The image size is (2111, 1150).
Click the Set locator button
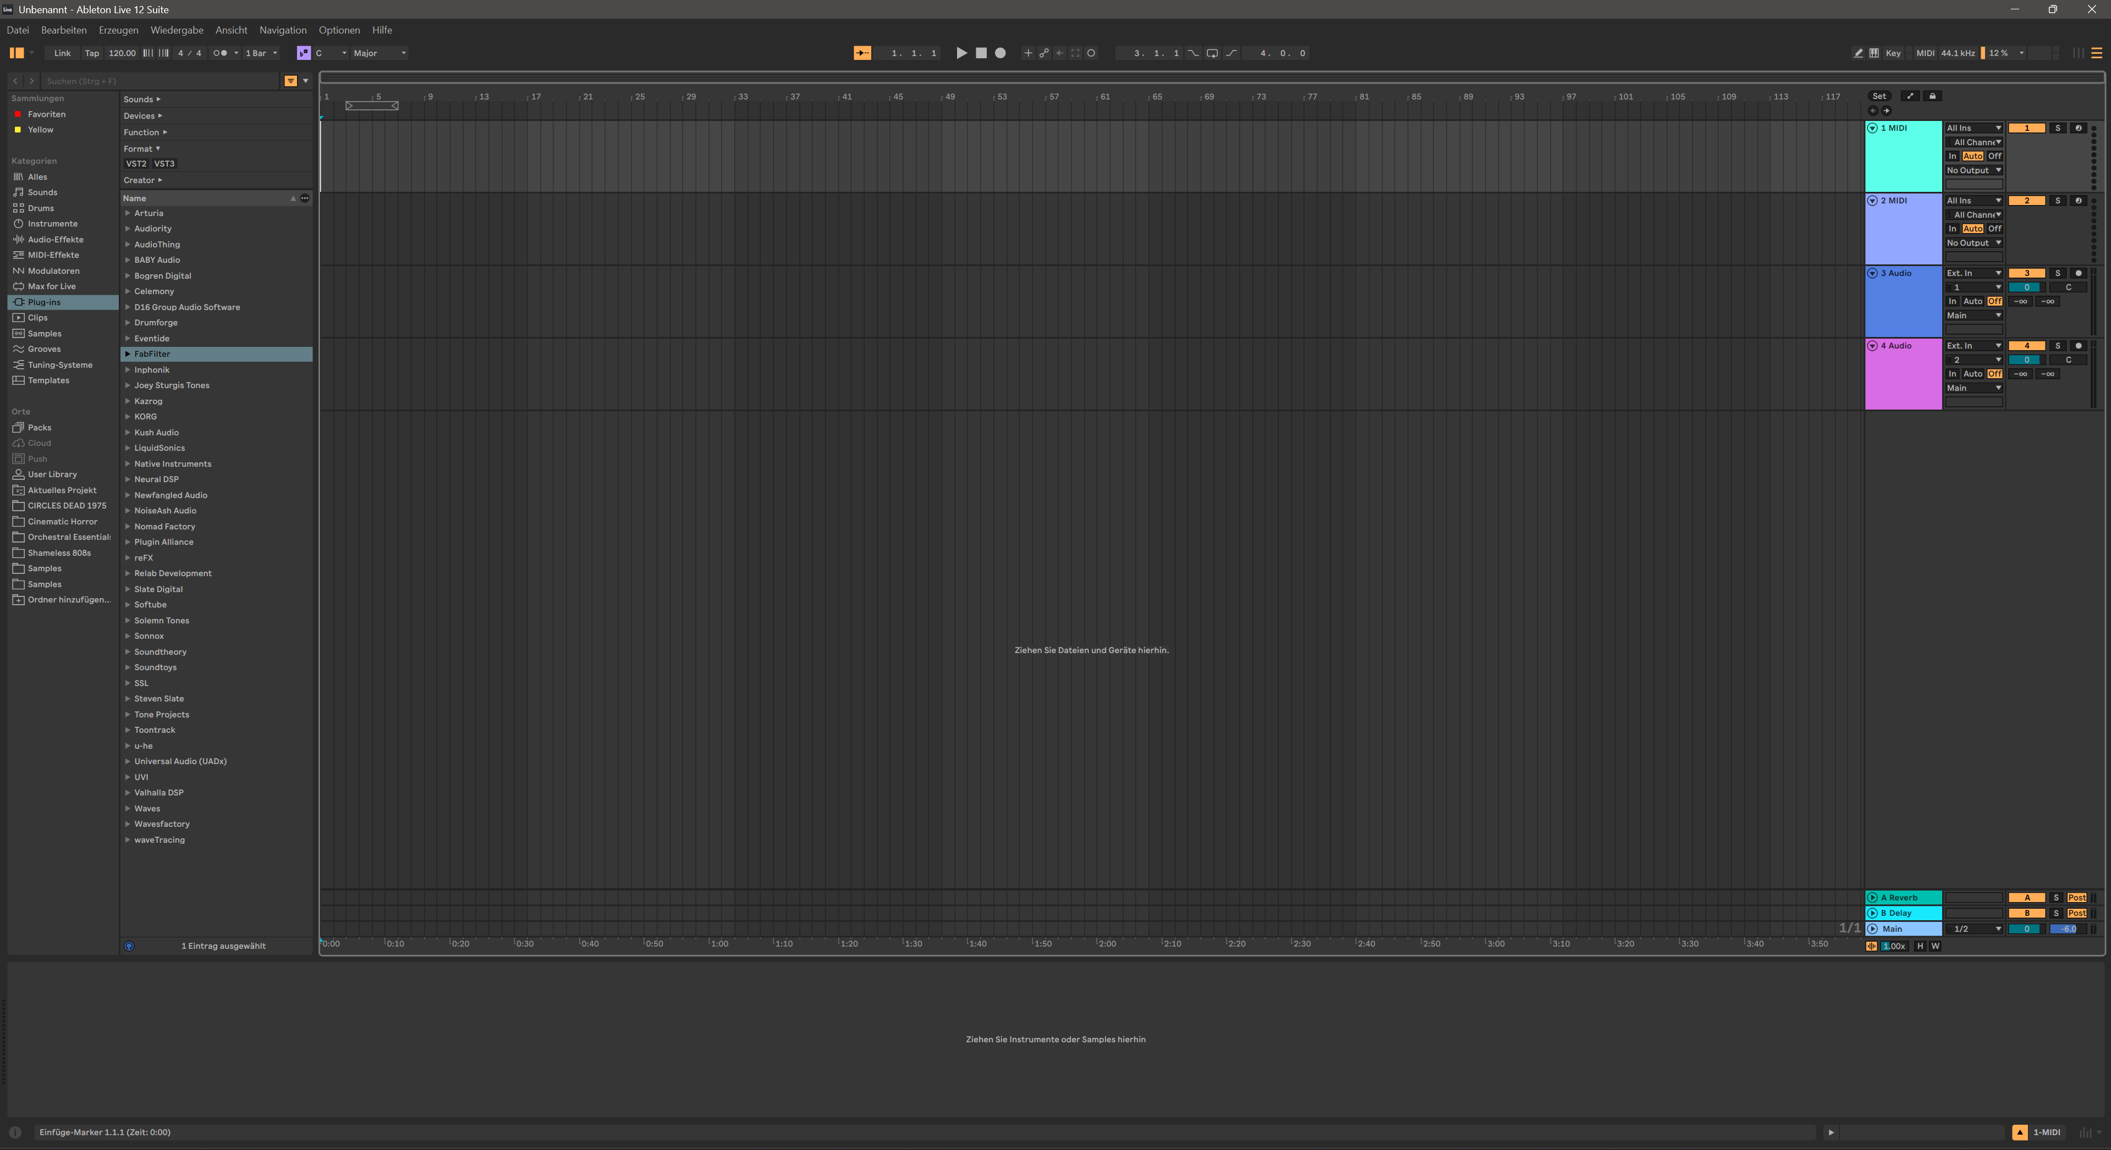(x=1879, y=96)
